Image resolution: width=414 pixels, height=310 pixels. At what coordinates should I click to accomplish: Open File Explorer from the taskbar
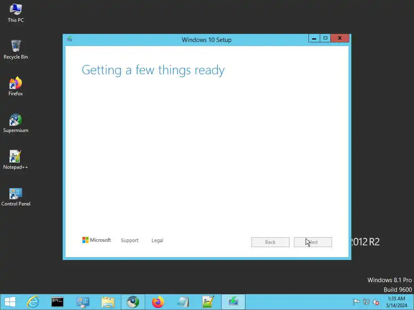tap(108, 302)
